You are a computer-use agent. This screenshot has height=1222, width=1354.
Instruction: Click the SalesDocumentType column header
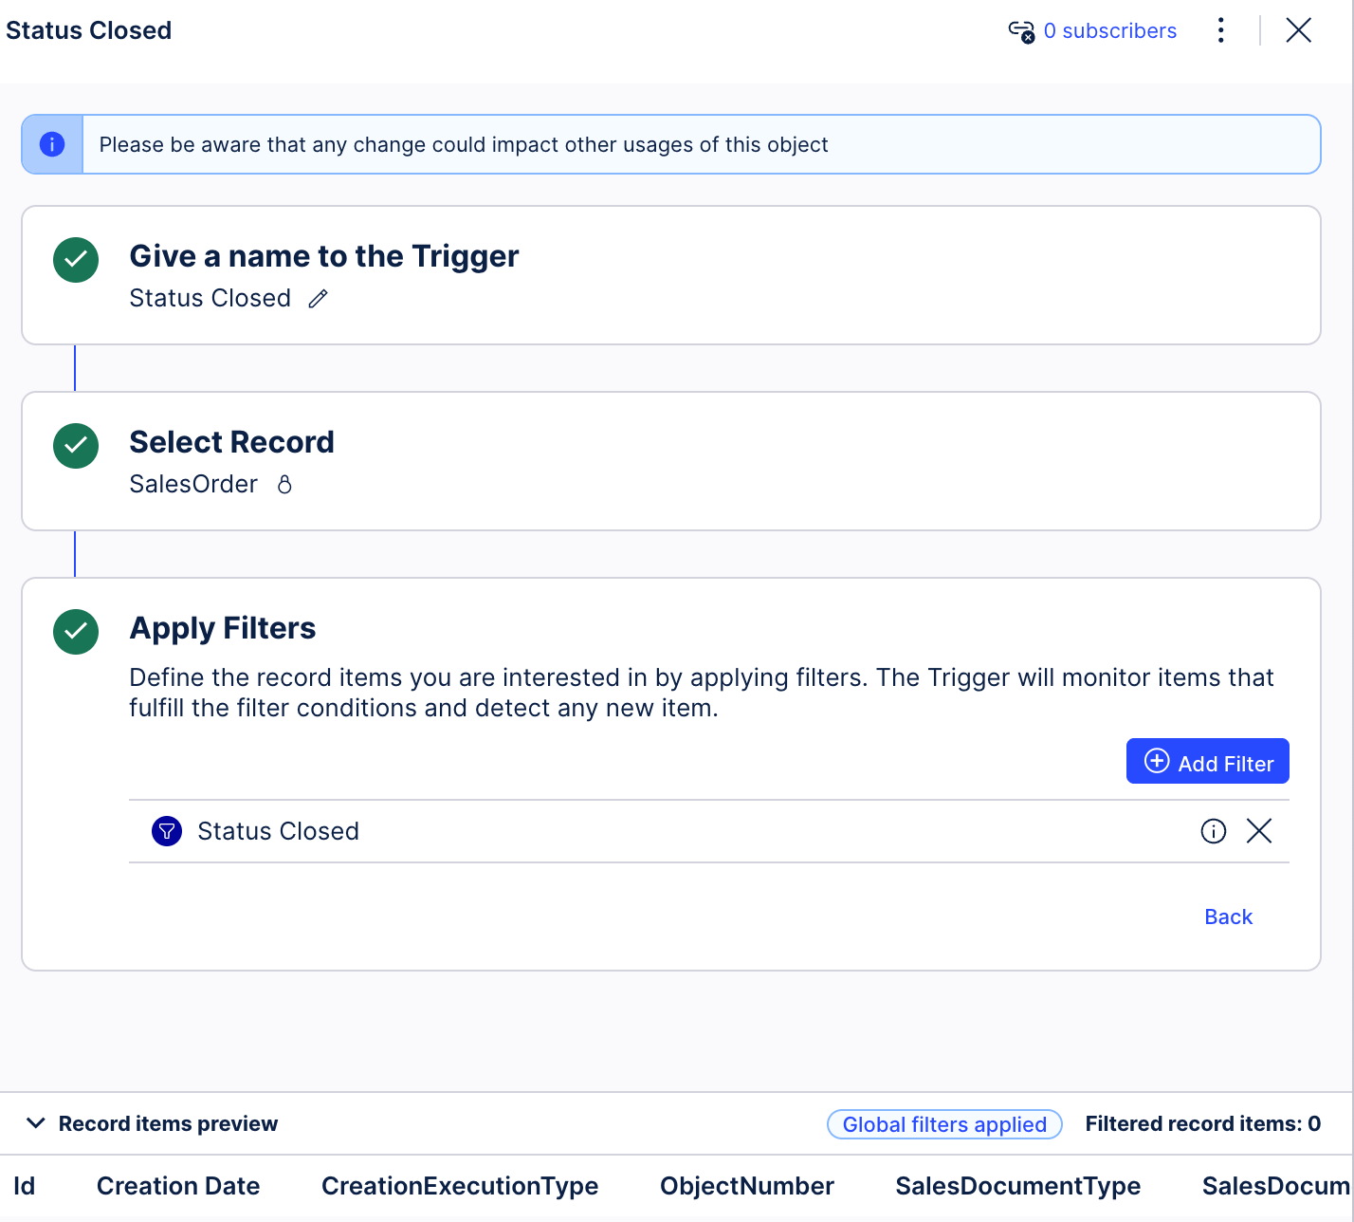pos(1017,1186)
